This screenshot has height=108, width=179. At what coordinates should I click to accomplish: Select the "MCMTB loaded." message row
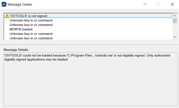88,29
